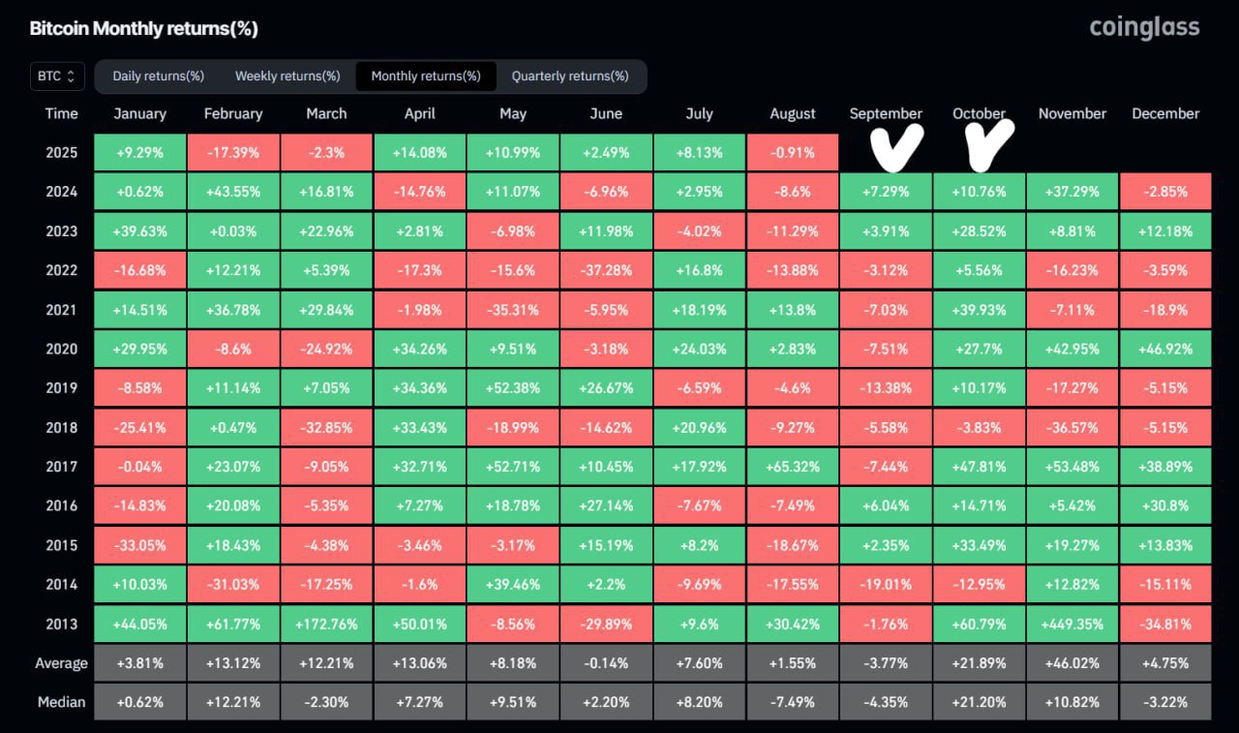Click the 2018 row year label
The image size is (1239, 733).
click(61, 427)
